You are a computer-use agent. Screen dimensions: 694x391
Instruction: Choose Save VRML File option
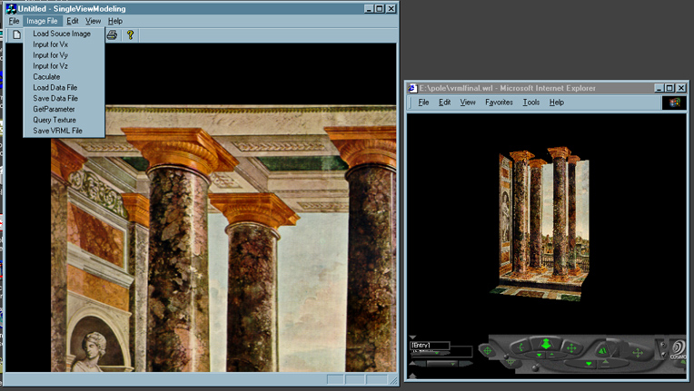(57, 131)
